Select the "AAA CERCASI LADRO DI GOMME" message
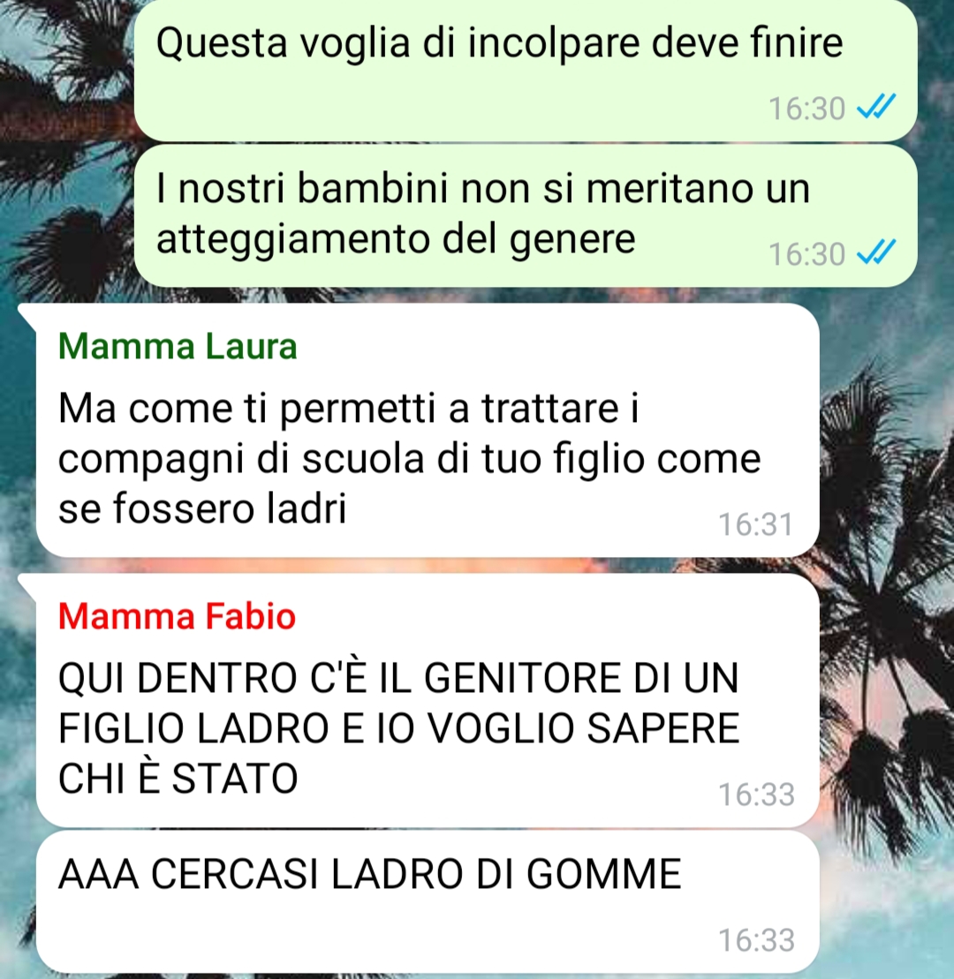Screen dimensions: 954x979 [428, 901]
